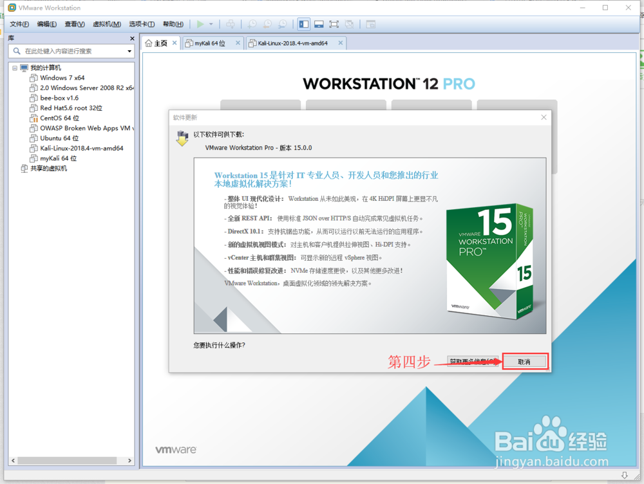This screenshot has height=484, width=644.
Task: Click the take snapshot clock icon
Action: tap(252, 24)
